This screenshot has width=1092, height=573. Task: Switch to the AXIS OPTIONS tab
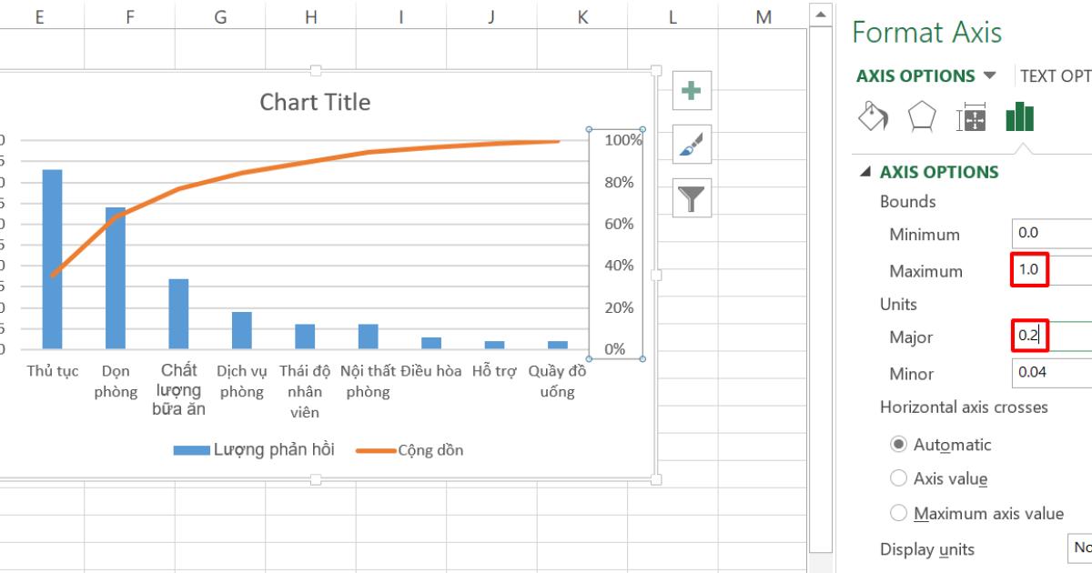916,75
